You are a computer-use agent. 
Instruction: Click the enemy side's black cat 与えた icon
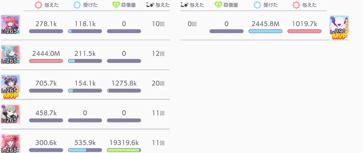[x=184, y=5]
